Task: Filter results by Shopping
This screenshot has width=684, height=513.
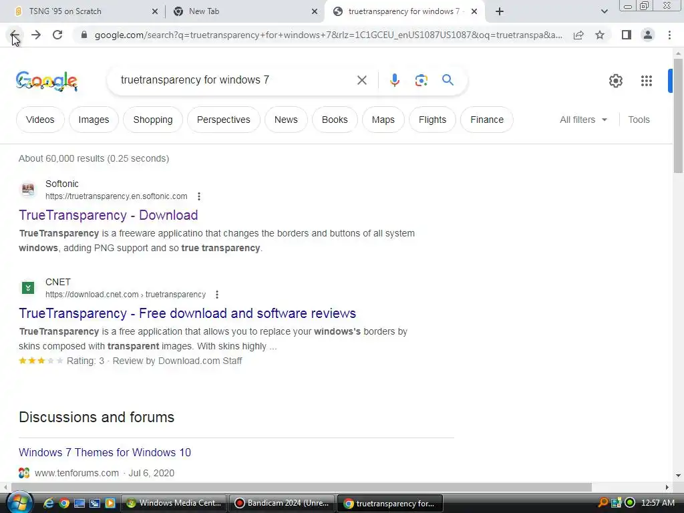Action: point(153,120)
